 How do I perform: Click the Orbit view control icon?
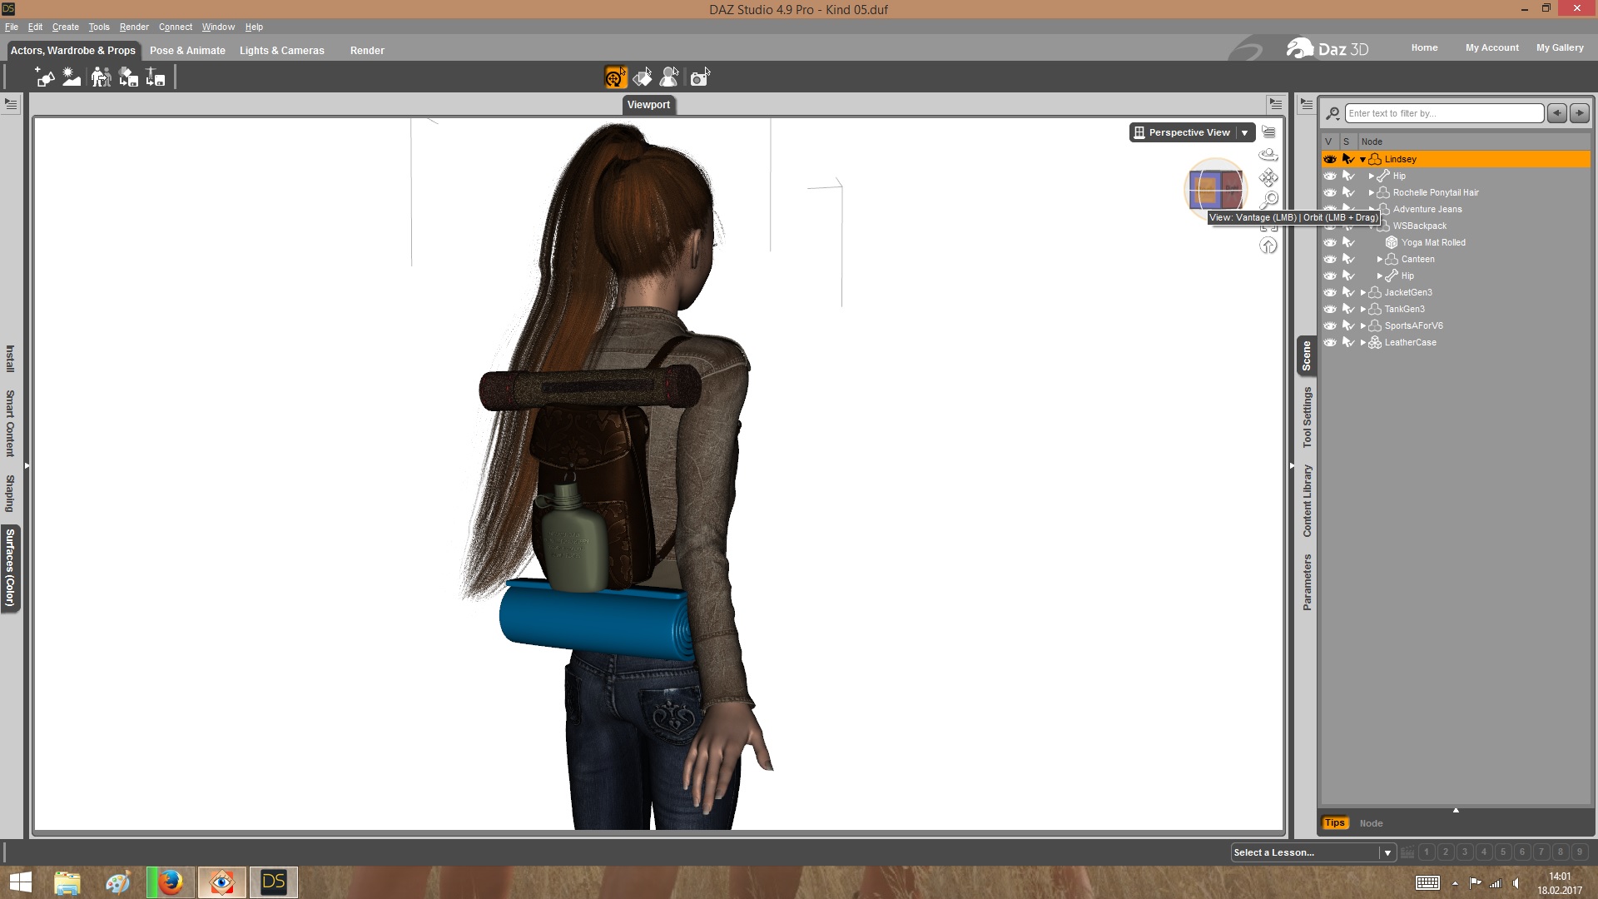[1268, 155]
